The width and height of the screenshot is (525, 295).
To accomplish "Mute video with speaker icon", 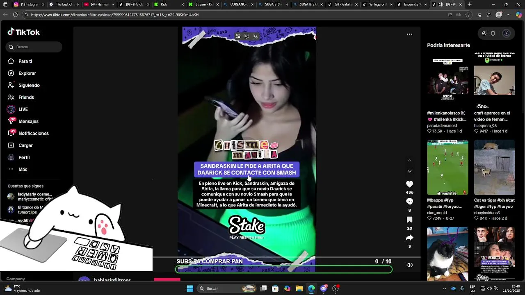I will coord(409,265).
